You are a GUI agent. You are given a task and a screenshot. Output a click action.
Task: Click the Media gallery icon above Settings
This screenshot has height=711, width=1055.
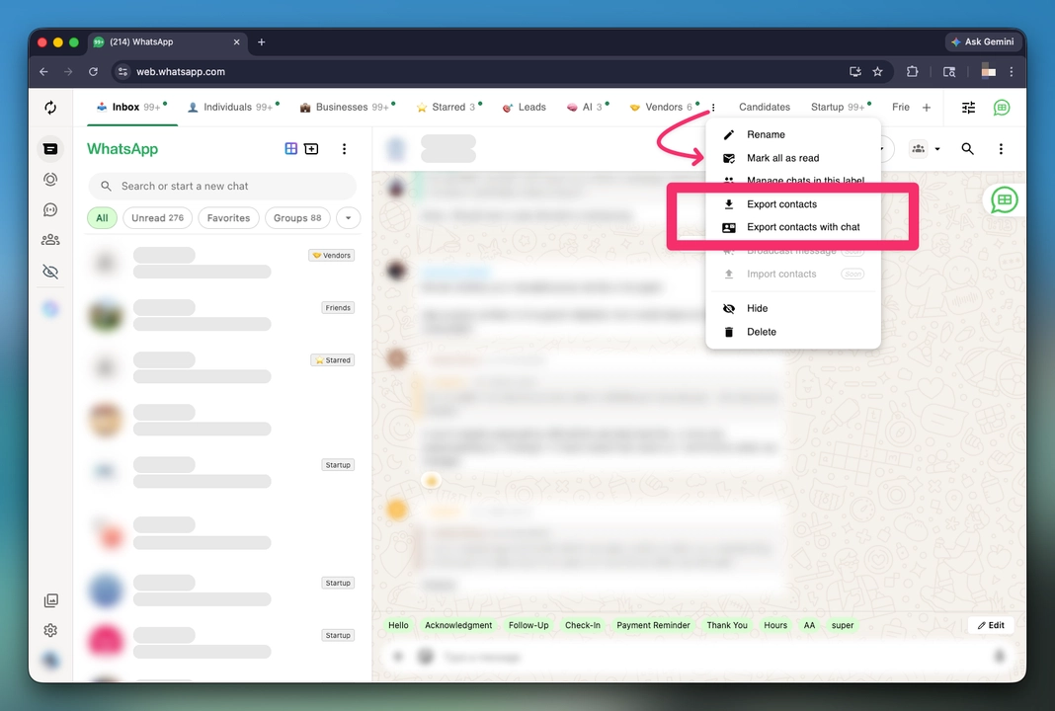pos(50,599)
